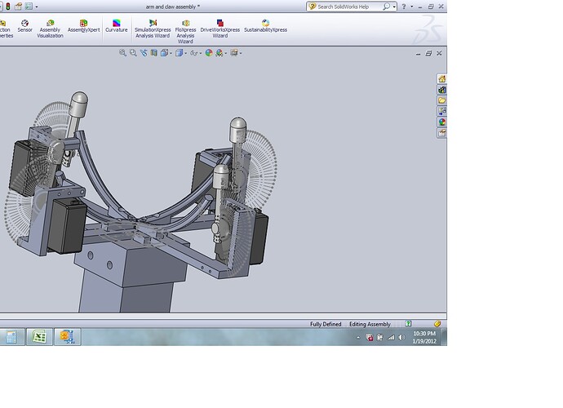
Task: Open SustainabilityXpress
Action: (265, 26)
